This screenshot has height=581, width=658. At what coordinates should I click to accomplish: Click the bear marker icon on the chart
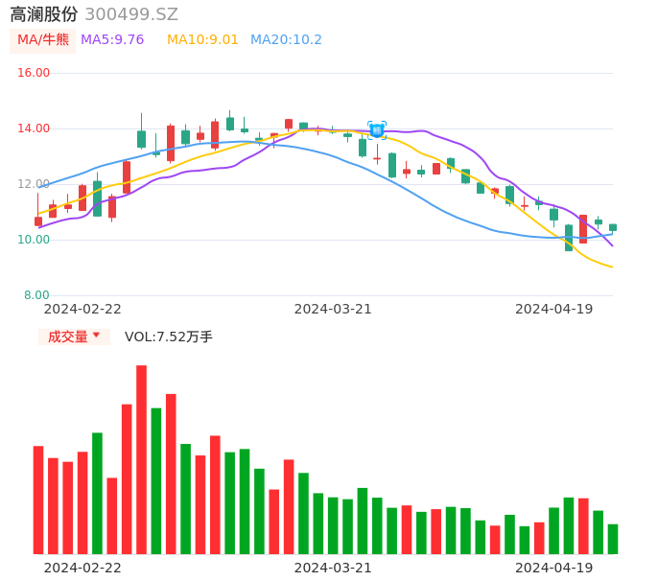pos(377,130)
